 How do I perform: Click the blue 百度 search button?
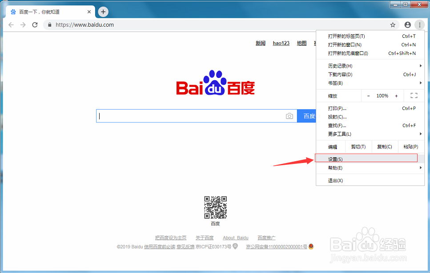307,116
